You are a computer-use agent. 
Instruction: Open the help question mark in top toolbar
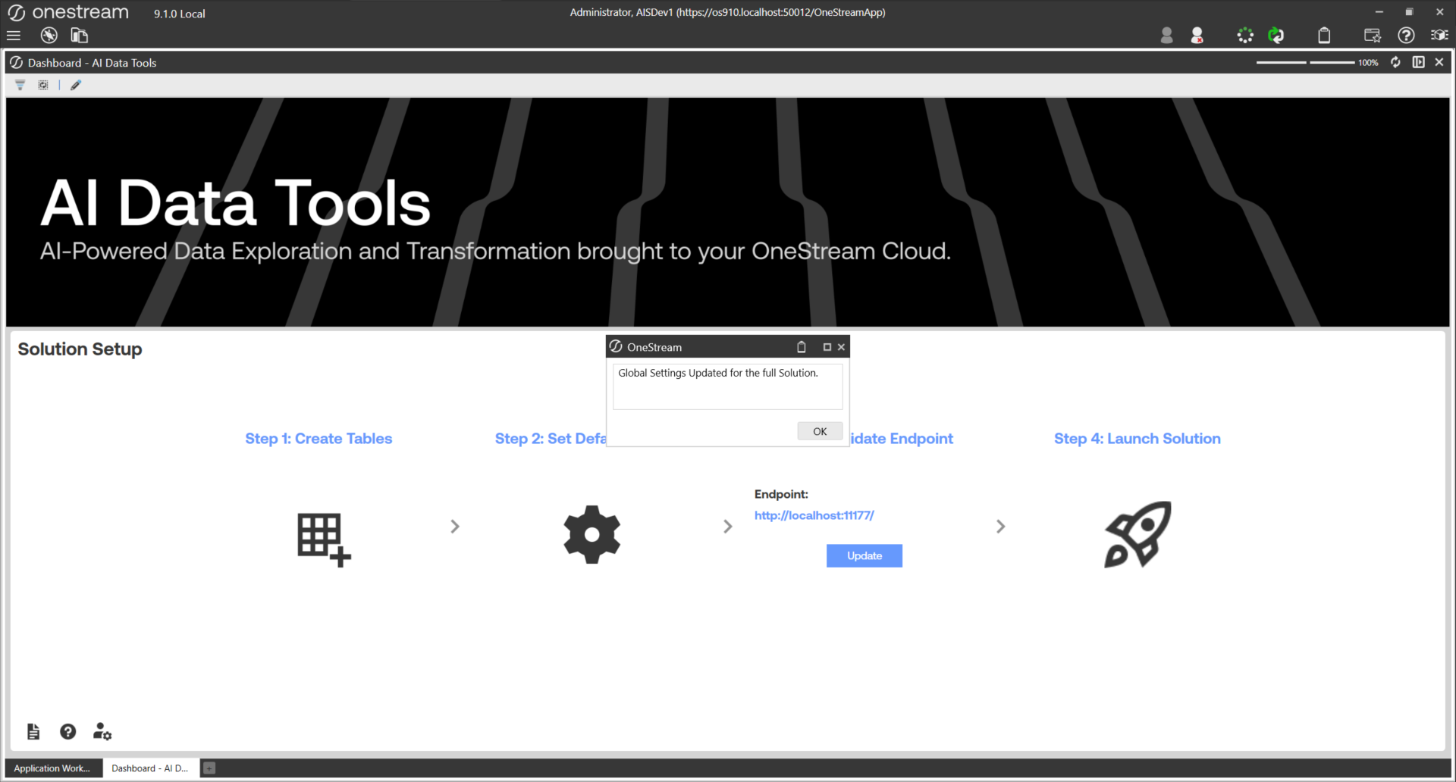pyautogui.click(x=1406, y=36)
